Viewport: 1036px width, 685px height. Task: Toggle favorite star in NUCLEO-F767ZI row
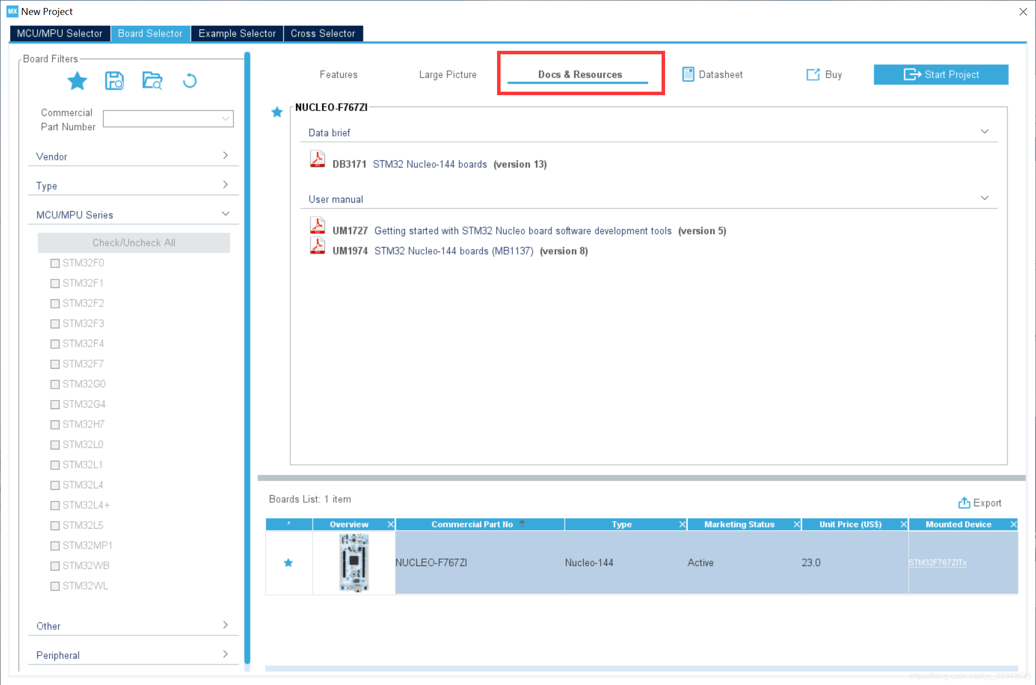point(288,562)
